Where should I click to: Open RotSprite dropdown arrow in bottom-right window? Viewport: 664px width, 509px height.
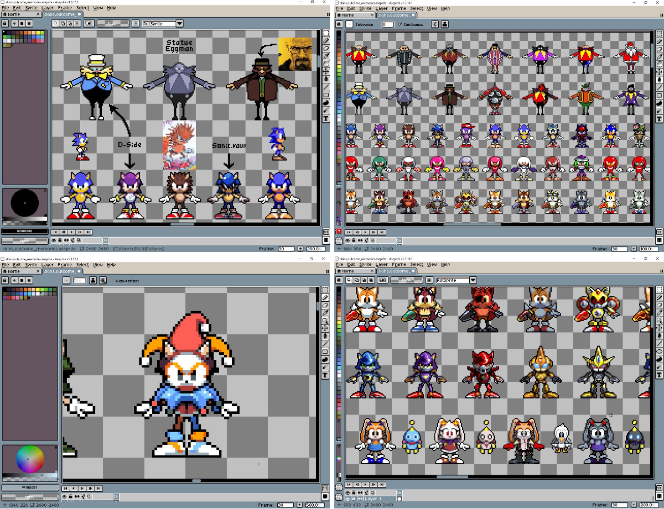[473, 280]
